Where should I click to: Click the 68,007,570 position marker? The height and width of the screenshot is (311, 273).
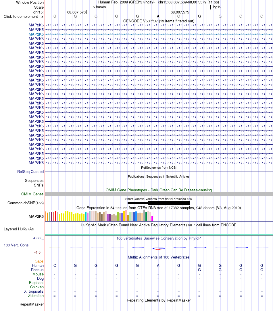[76, 12]
